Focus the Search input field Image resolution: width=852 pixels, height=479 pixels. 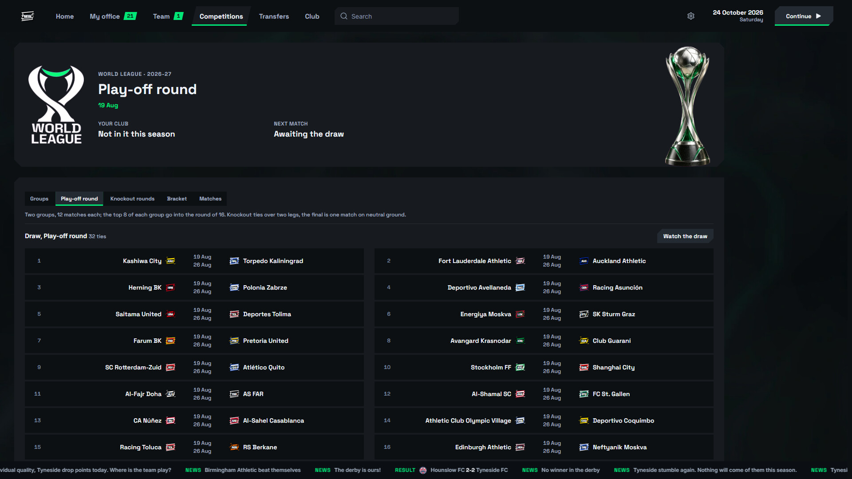(x=397, y=16)
